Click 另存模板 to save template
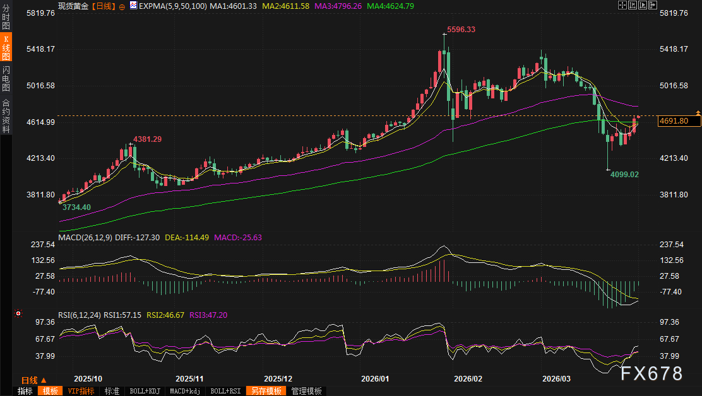The image size is (702, 396). (x=266, y=391)
